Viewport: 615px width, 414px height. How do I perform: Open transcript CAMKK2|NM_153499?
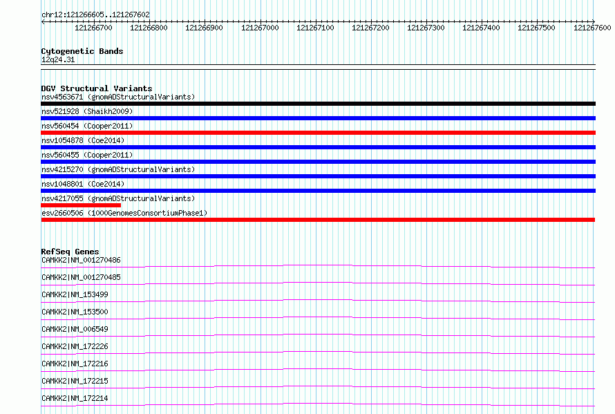tap(75, 294)
